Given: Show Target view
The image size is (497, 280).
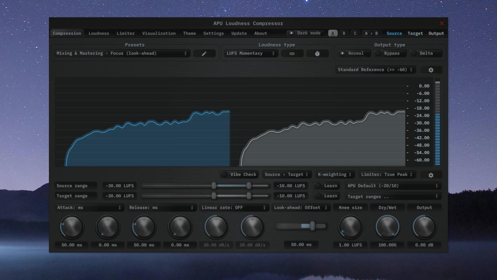Looking at the screenshot, I should click(x=415, y=33).
